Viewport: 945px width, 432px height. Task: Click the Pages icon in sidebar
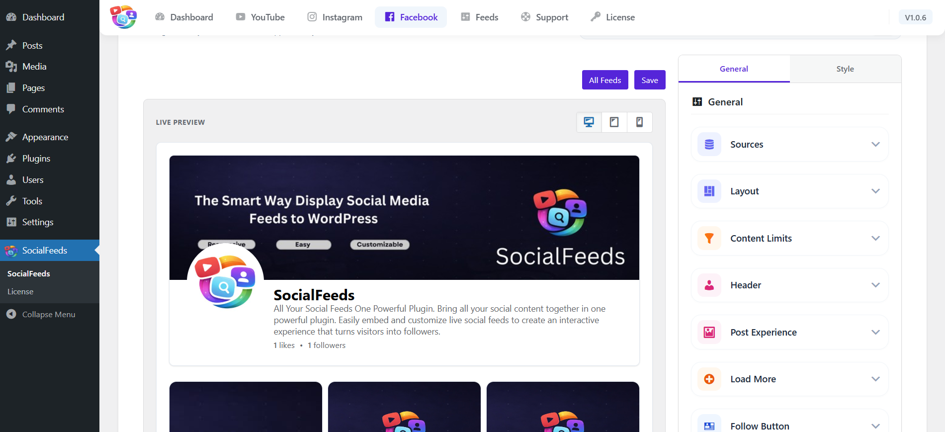[11, 87]
